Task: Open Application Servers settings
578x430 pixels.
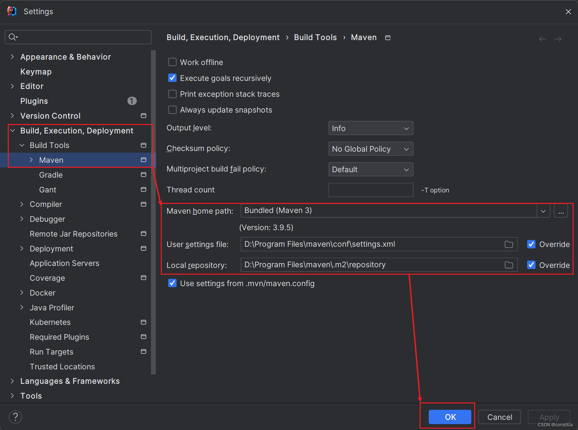Action: pyautogui.click(x=64, y=263)
